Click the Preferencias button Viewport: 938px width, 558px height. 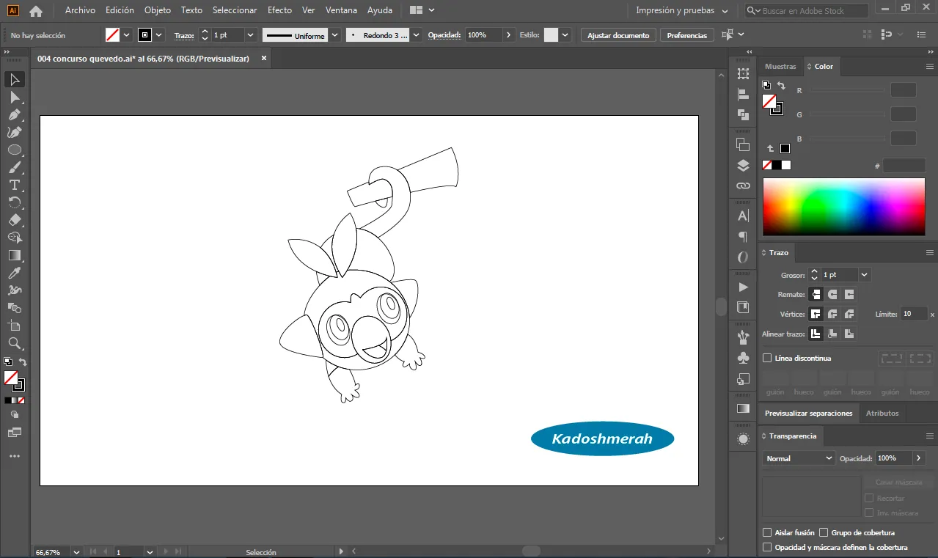point(687,35)
